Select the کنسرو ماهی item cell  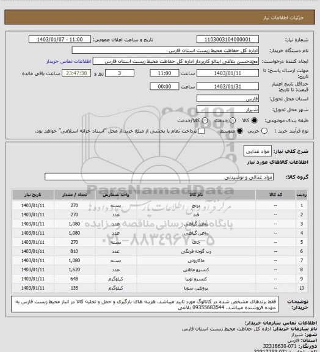pos(196,270)
